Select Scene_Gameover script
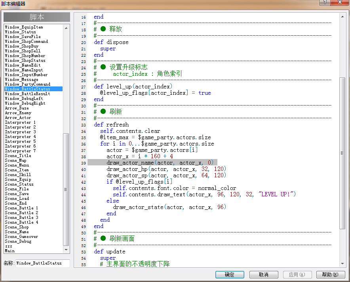Image resolution: width=350 pixels, height=282 pixels. click(21, 237)
